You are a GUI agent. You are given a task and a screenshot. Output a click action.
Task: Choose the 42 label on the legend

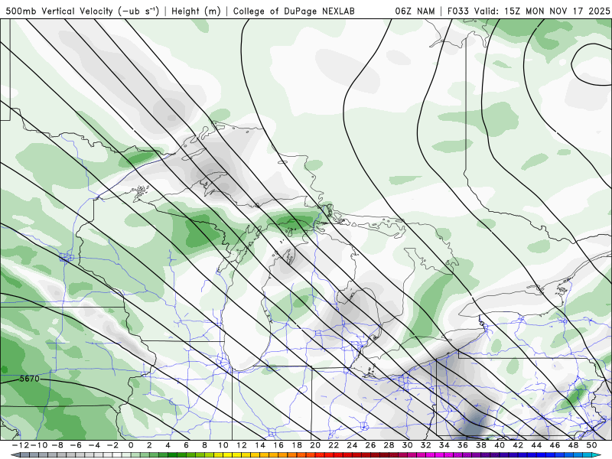(x=519, y=445)
